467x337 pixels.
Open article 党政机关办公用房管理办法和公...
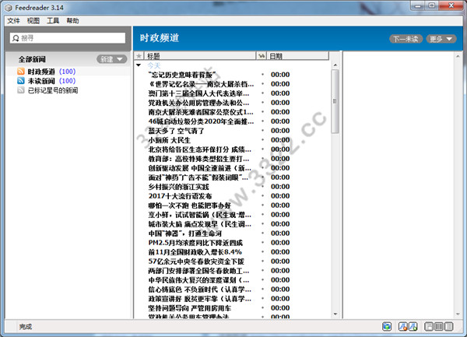(198, 103)
